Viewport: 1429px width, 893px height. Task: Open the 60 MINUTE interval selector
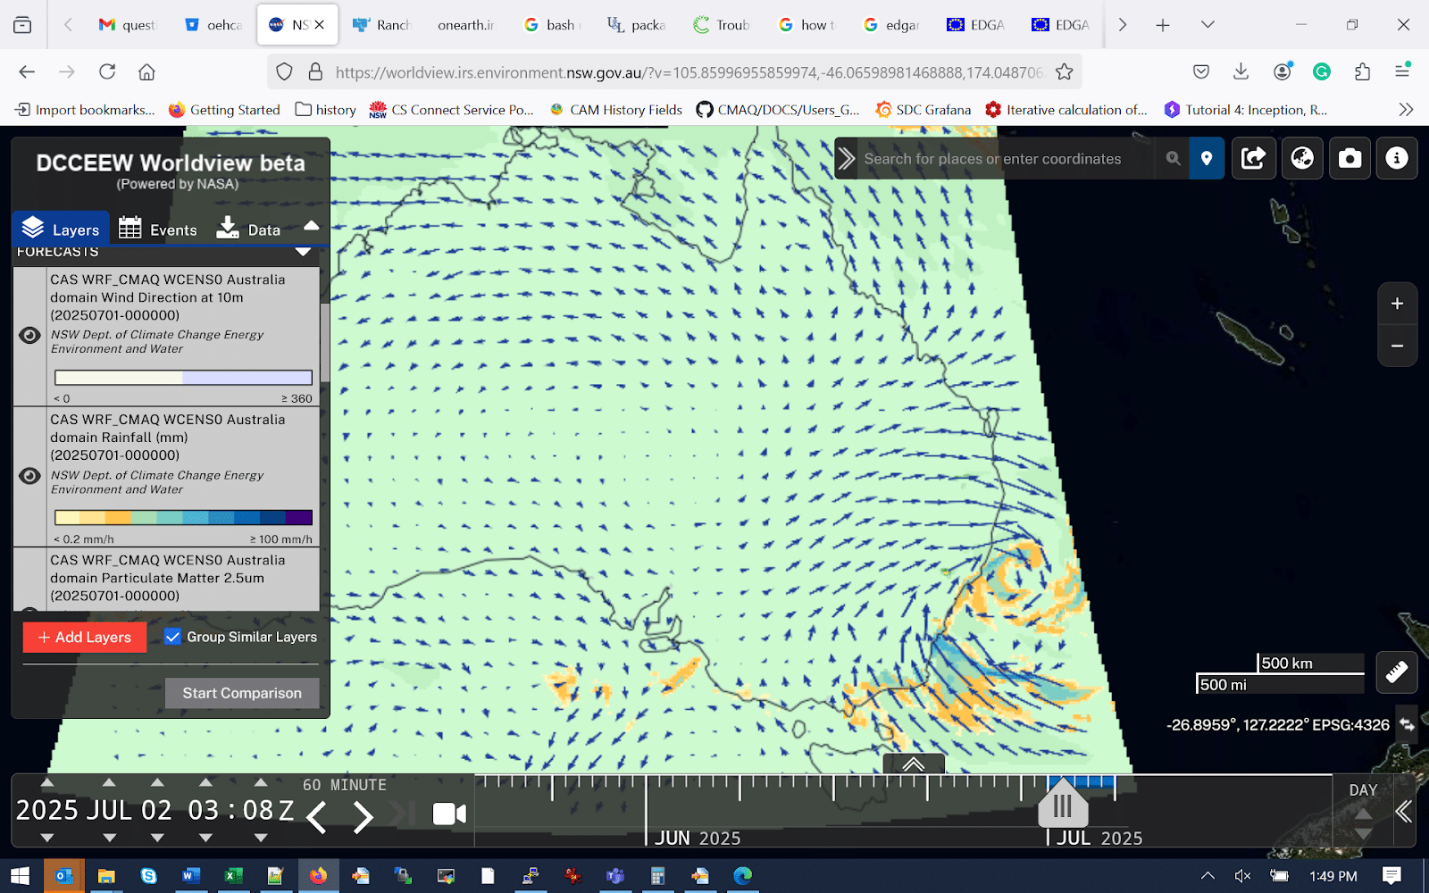(x=345, y=785)
